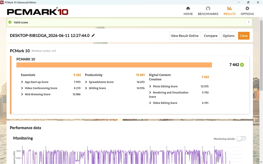Click the question mark help icon
This screenshot has width=263, height=164.
[x=248, y=22]
